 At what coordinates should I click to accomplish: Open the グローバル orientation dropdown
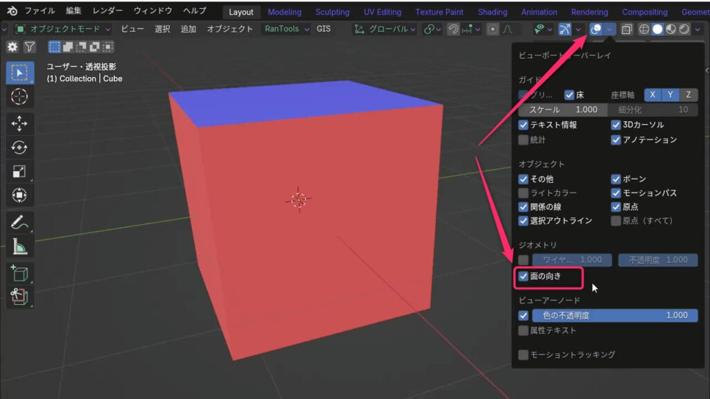(x=385, y=29)
